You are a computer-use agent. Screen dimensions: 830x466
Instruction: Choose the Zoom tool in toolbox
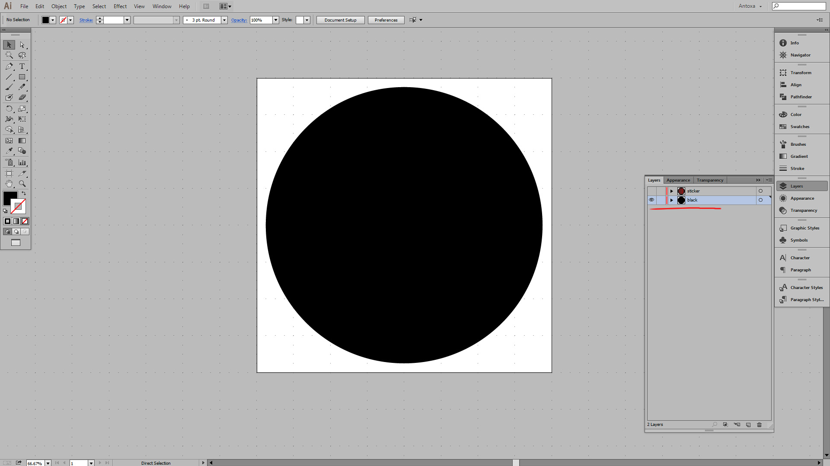22,184
